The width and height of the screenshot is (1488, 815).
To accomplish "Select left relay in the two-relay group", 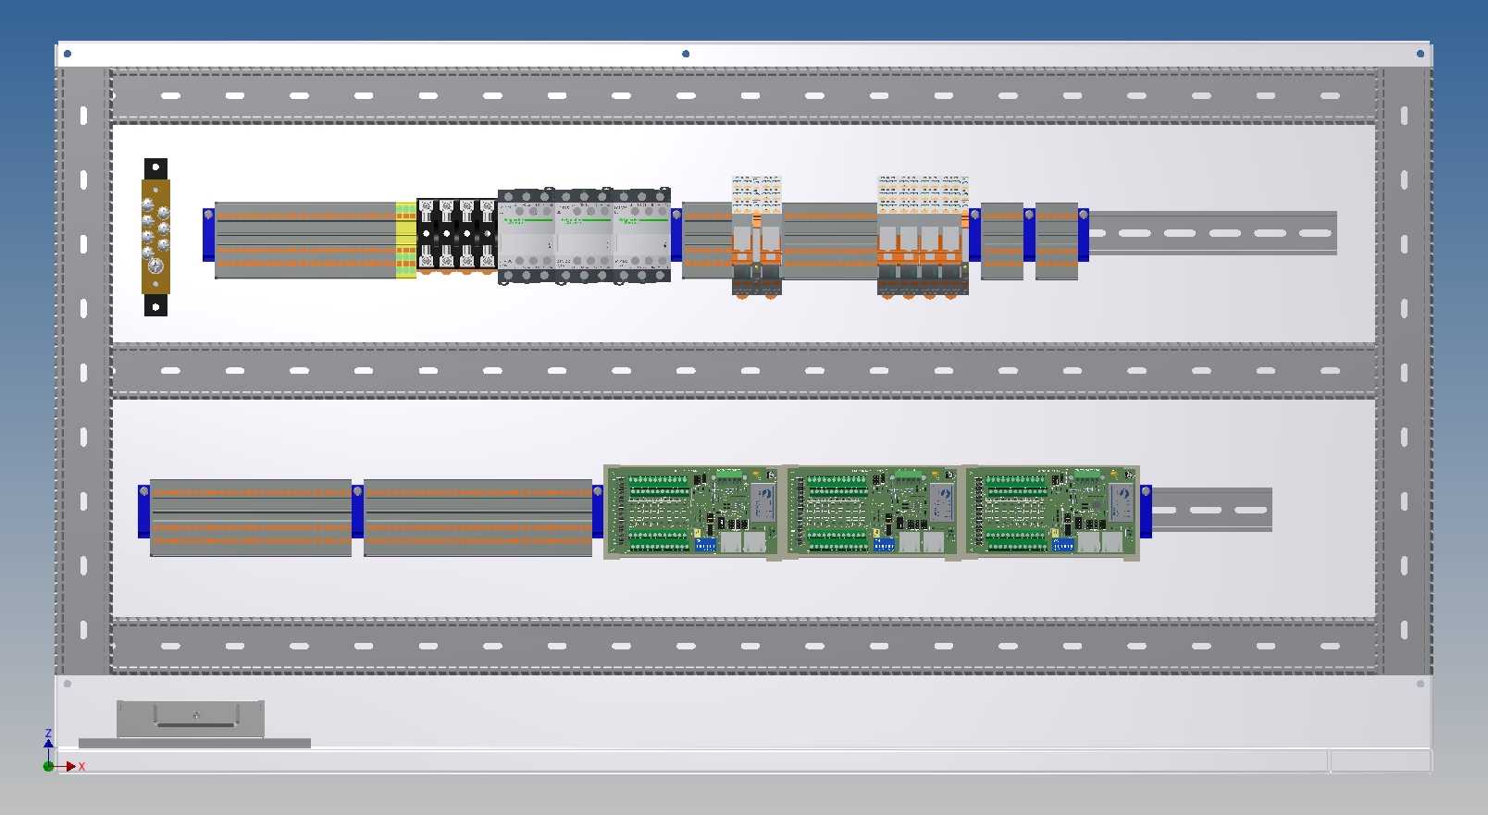I will 744,237.
